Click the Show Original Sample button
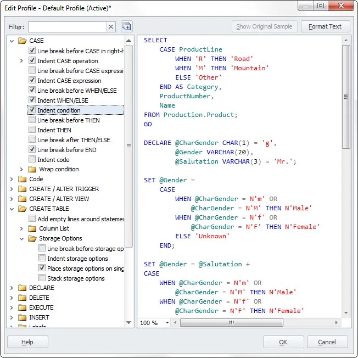Image resolution: width=358 pixels, height=358 pixels. [265, 26]
